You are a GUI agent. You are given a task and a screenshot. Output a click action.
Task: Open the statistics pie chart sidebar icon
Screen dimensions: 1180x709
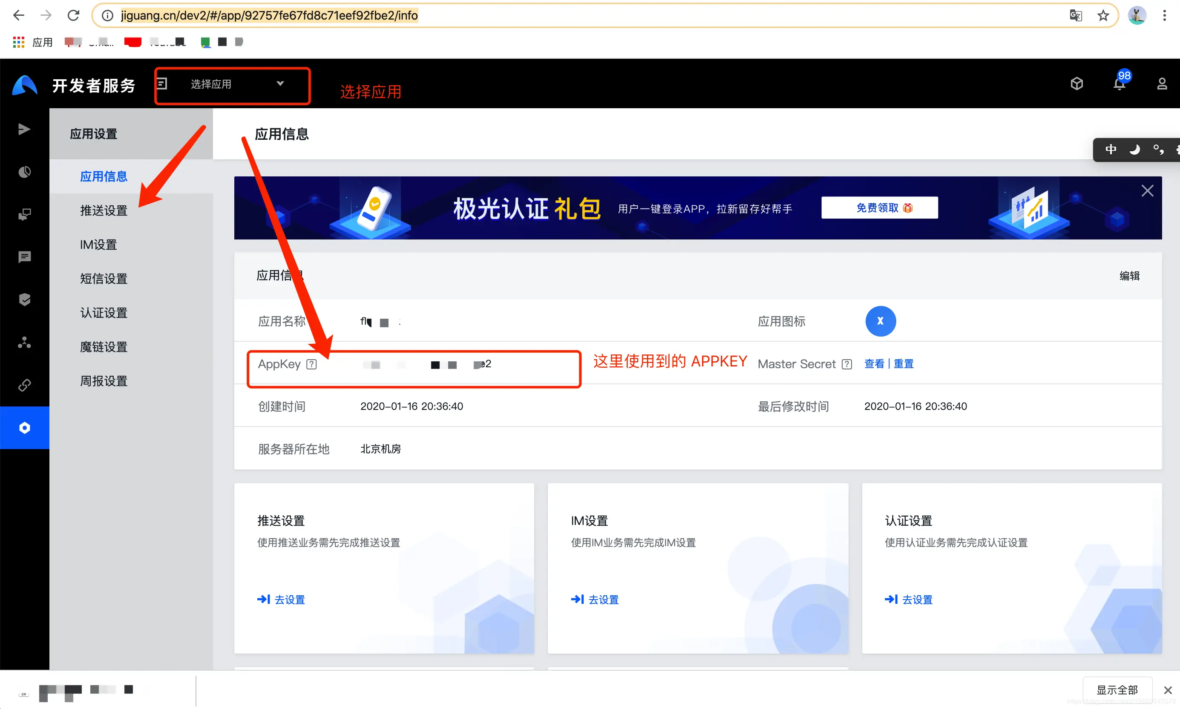click(x=24, y=172)
